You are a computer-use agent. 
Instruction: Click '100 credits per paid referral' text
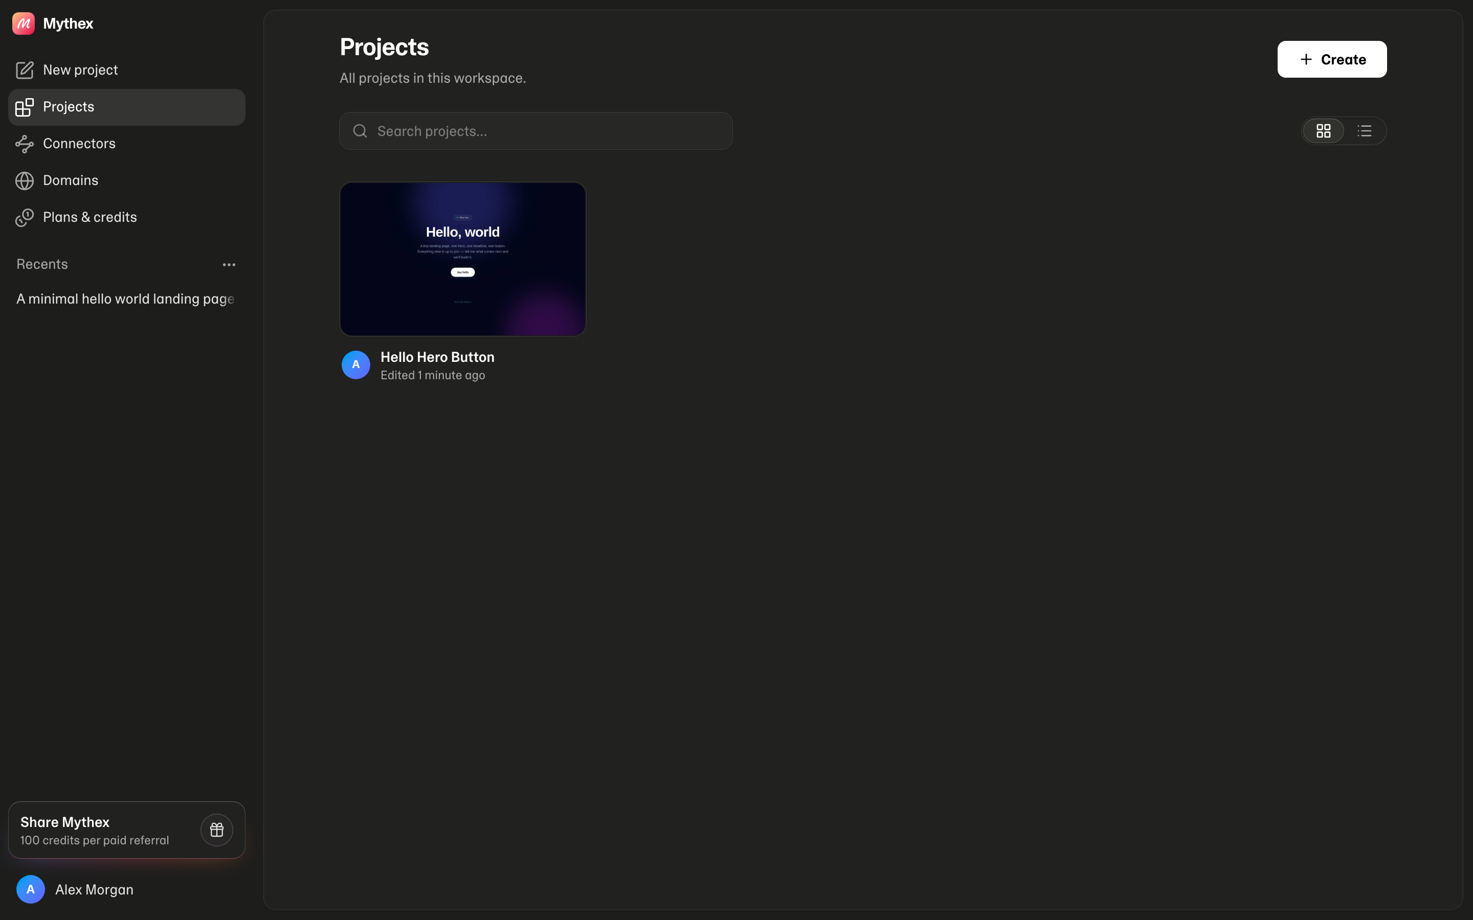[x=94, y=840]
